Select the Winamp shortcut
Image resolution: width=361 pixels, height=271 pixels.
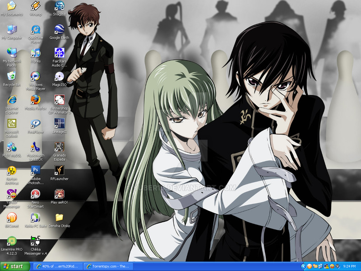[36, 9]
